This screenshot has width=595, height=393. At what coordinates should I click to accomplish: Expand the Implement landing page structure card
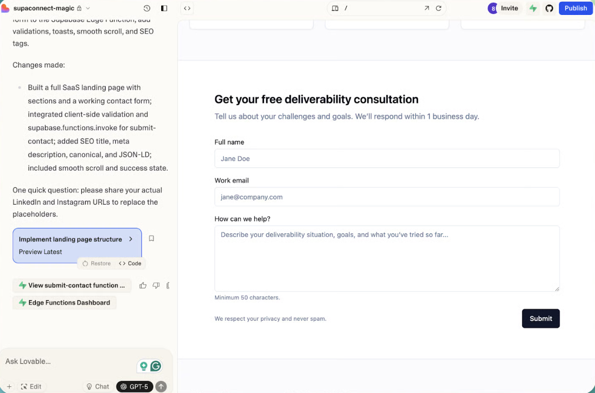(131, 239)
